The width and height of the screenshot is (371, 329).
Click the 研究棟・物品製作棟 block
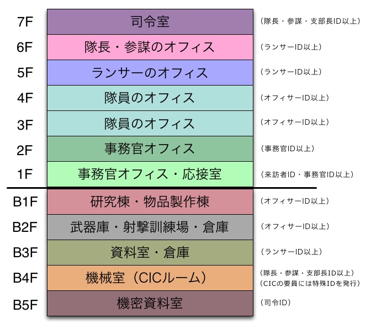150,201
